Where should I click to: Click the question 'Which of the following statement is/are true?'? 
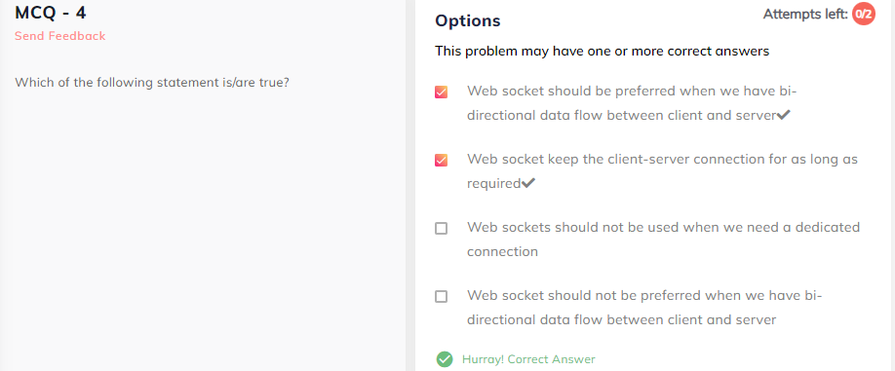pyautogui.click(x=152, y=83)
